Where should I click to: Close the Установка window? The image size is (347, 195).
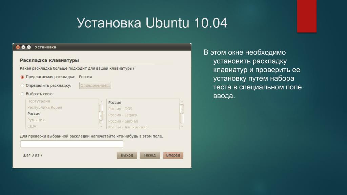click(18, 47)
